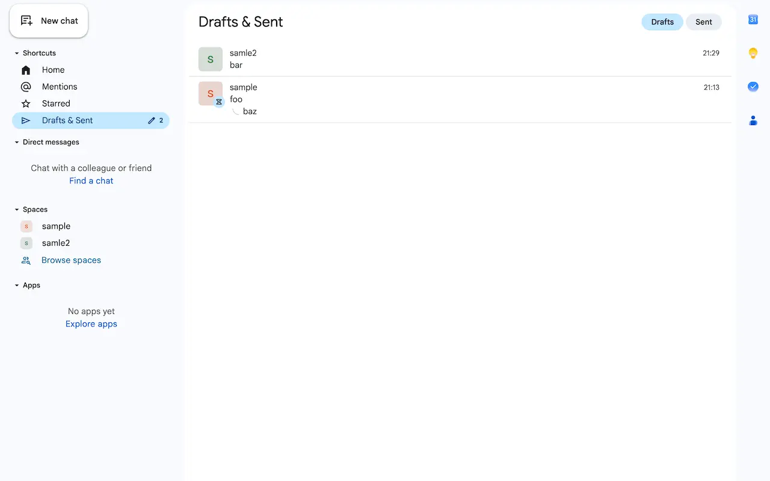The width and height of the screenshot is (770, 481).
Task: Open the draft message 'foo'
Action: click(x=460, y=99)
